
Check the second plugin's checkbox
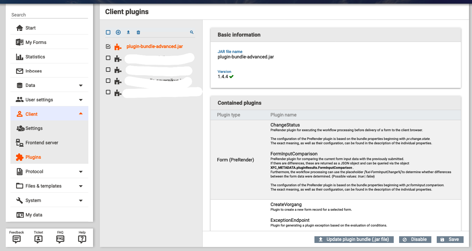[108, 58]
